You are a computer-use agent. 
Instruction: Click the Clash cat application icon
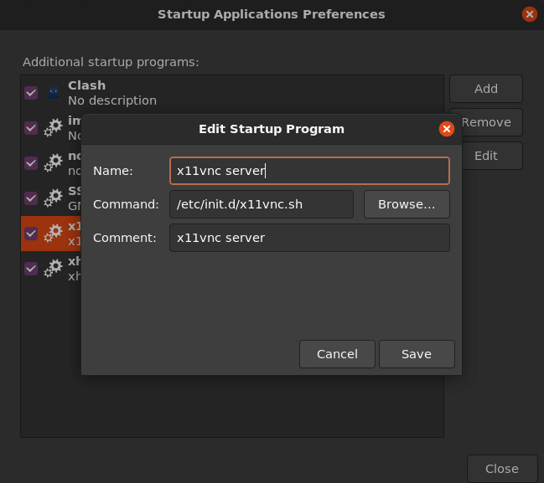point(53,93)
